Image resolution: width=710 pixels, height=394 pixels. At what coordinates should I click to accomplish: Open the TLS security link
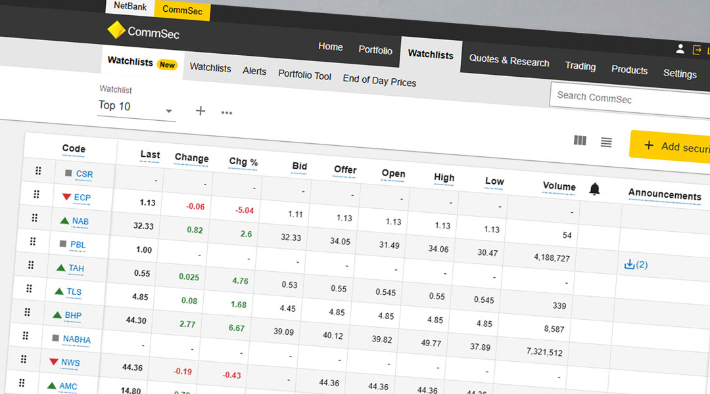pos(74,292)
